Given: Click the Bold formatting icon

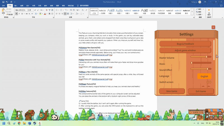Looking at the screenshot, I should pyautogui.click(x=17, y=14).
